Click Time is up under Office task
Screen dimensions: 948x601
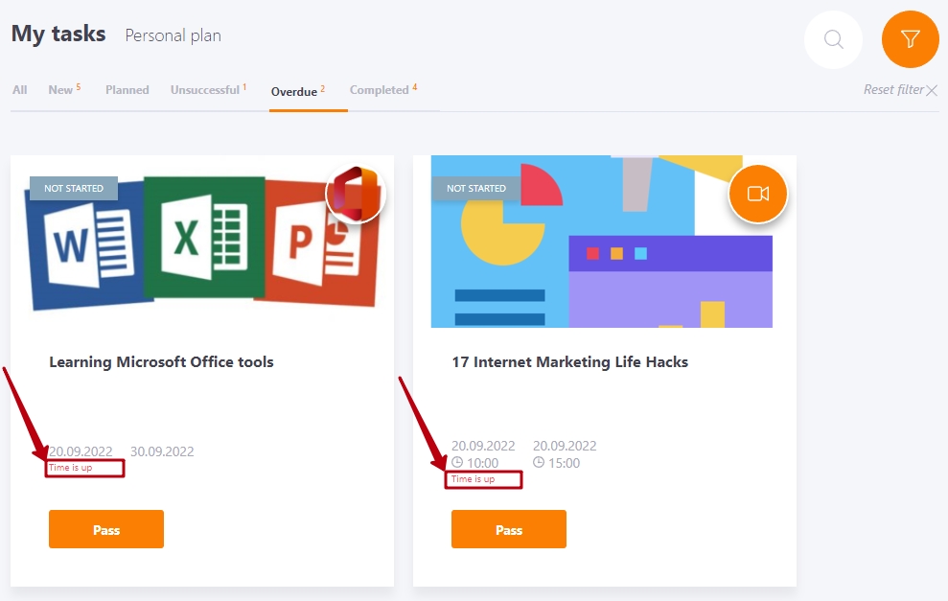click(71, 468)
